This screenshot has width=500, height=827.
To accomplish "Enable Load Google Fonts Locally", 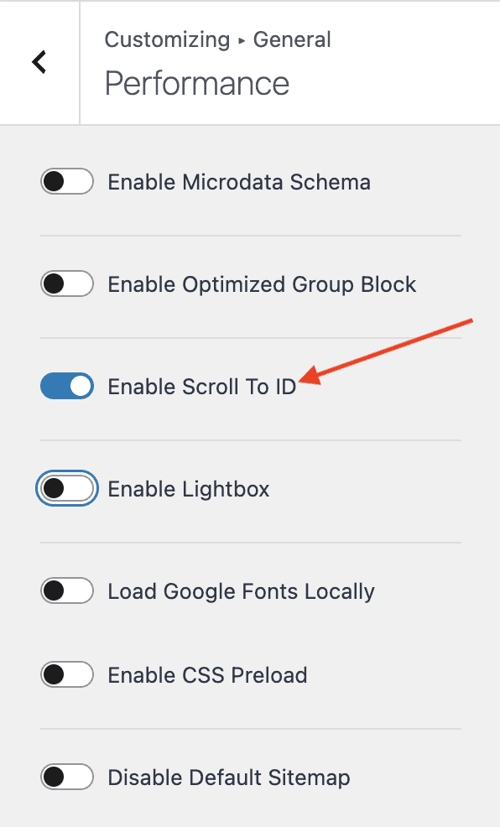I will point(66,590).
